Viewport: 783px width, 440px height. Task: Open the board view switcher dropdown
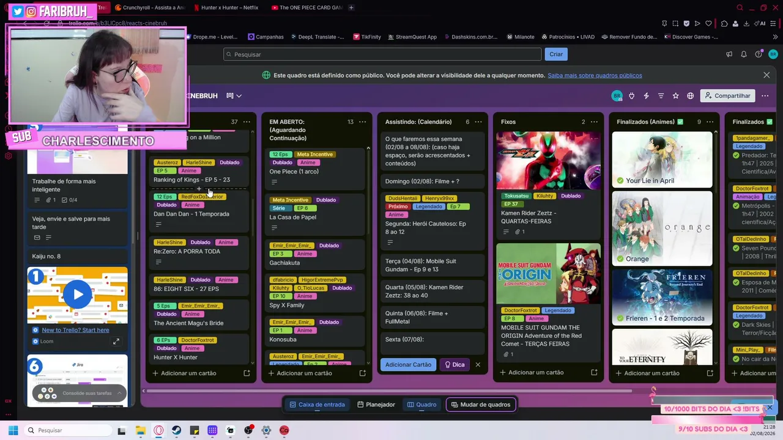coord(234,96)
